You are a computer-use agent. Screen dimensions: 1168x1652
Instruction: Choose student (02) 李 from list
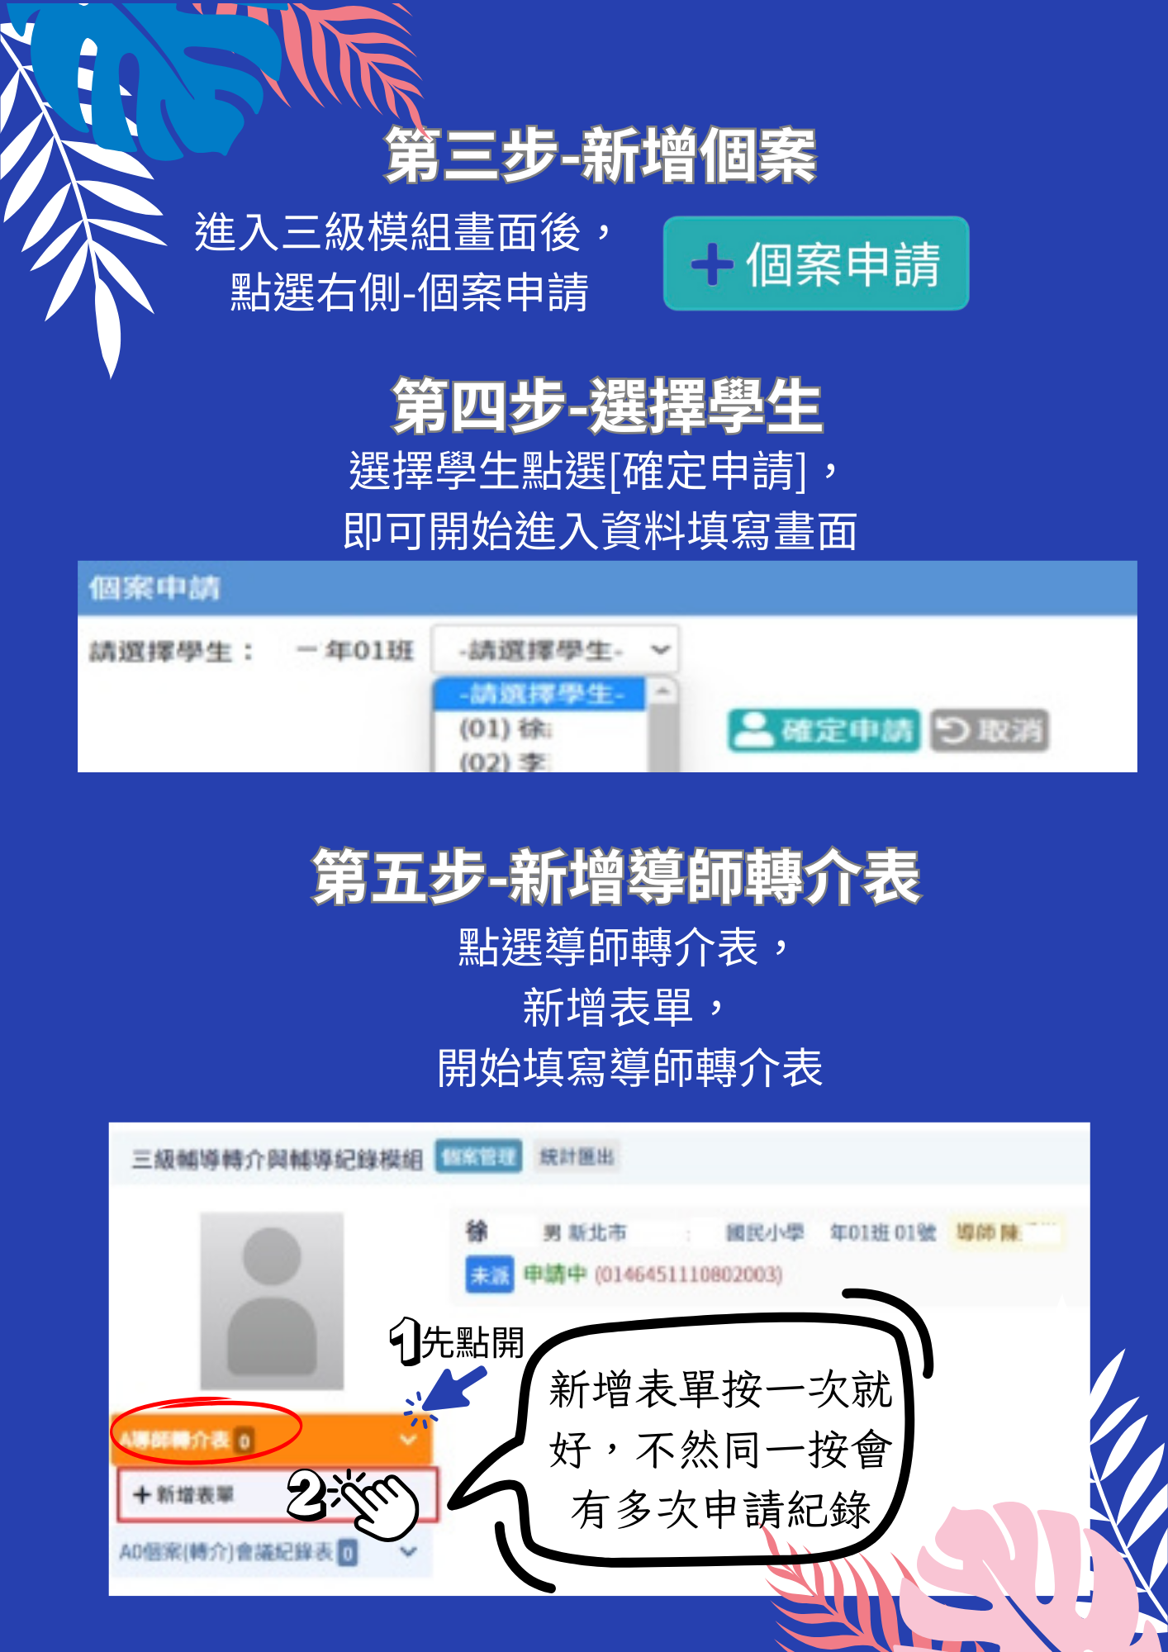point(504,761)
